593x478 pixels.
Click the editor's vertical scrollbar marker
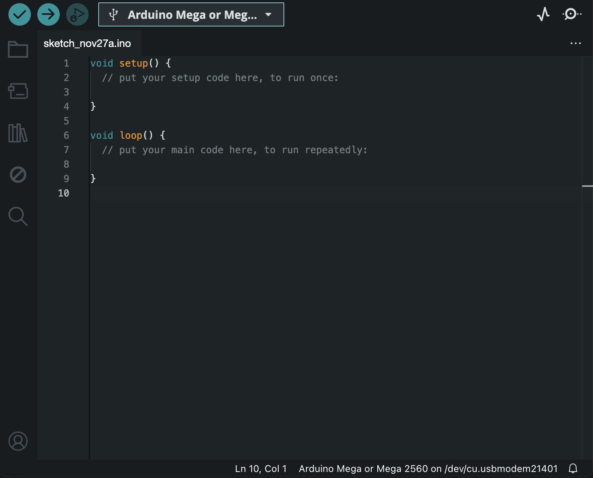point(587,186)
